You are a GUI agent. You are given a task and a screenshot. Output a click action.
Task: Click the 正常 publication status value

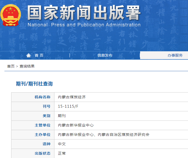pyautogui.click(x=62, y=153)
